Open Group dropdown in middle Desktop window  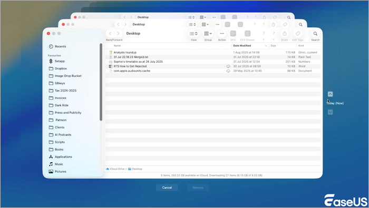[205, 24]
